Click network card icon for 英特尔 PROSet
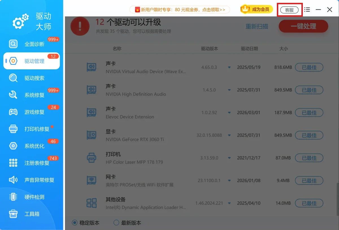339x230 pixels. click(x=91, y=180)
